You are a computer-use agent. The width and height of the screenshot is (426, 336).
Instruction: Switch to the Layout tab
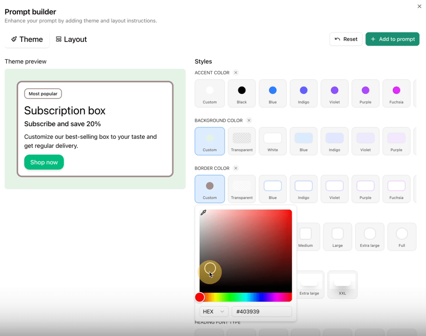coord(71,39)
